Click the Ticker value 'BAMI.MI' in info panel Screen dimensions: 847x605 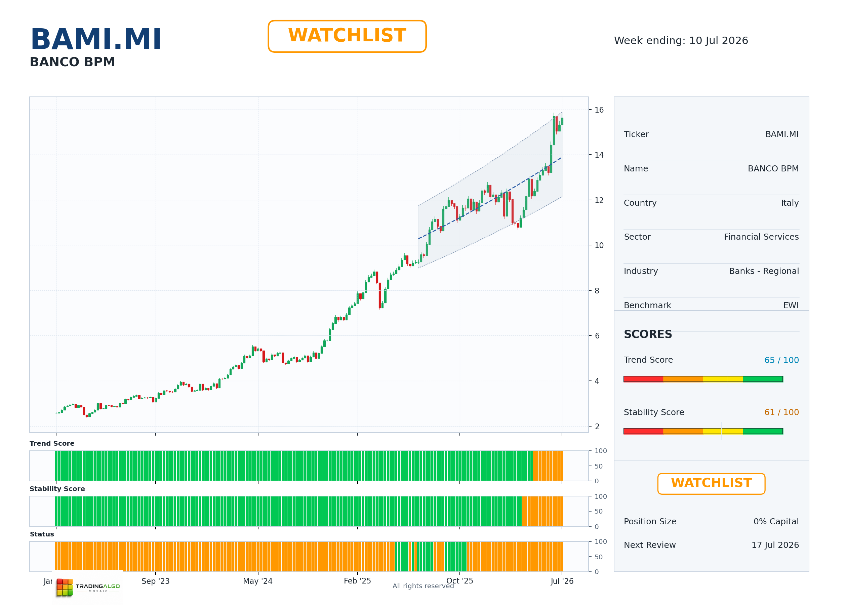pyautogui.click(x=782, y=134)
